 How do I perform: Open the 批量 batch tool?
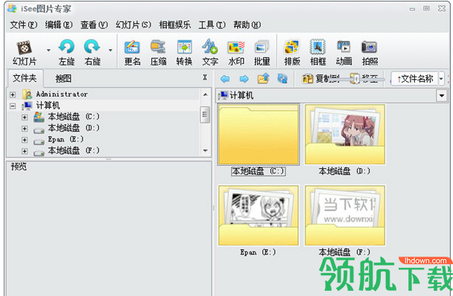[262, 53]
